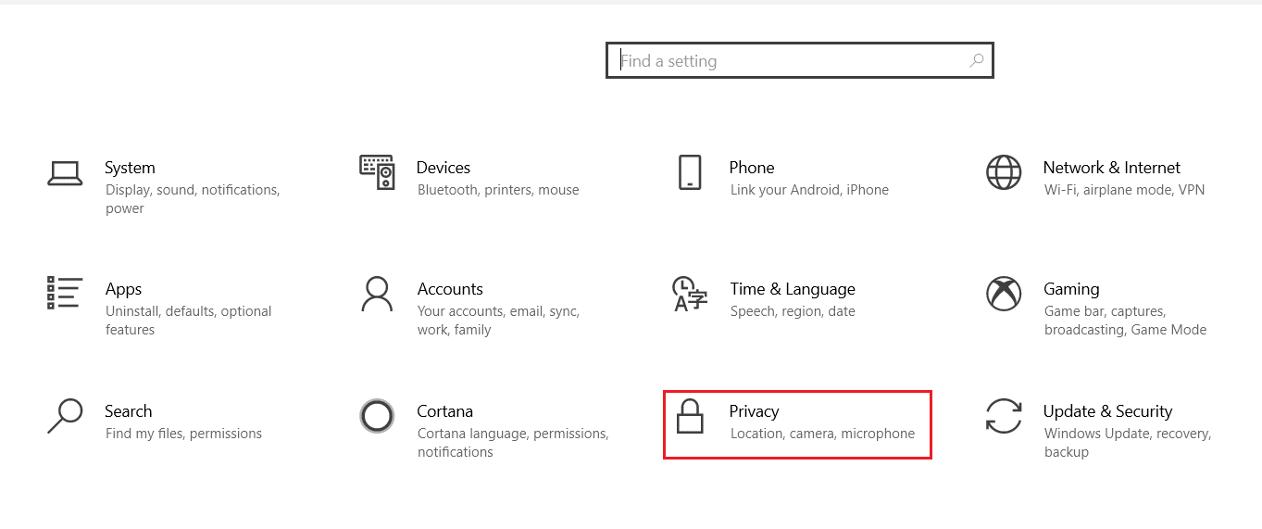Click the Devices keyboard and speaker icon

coord(377,172)
